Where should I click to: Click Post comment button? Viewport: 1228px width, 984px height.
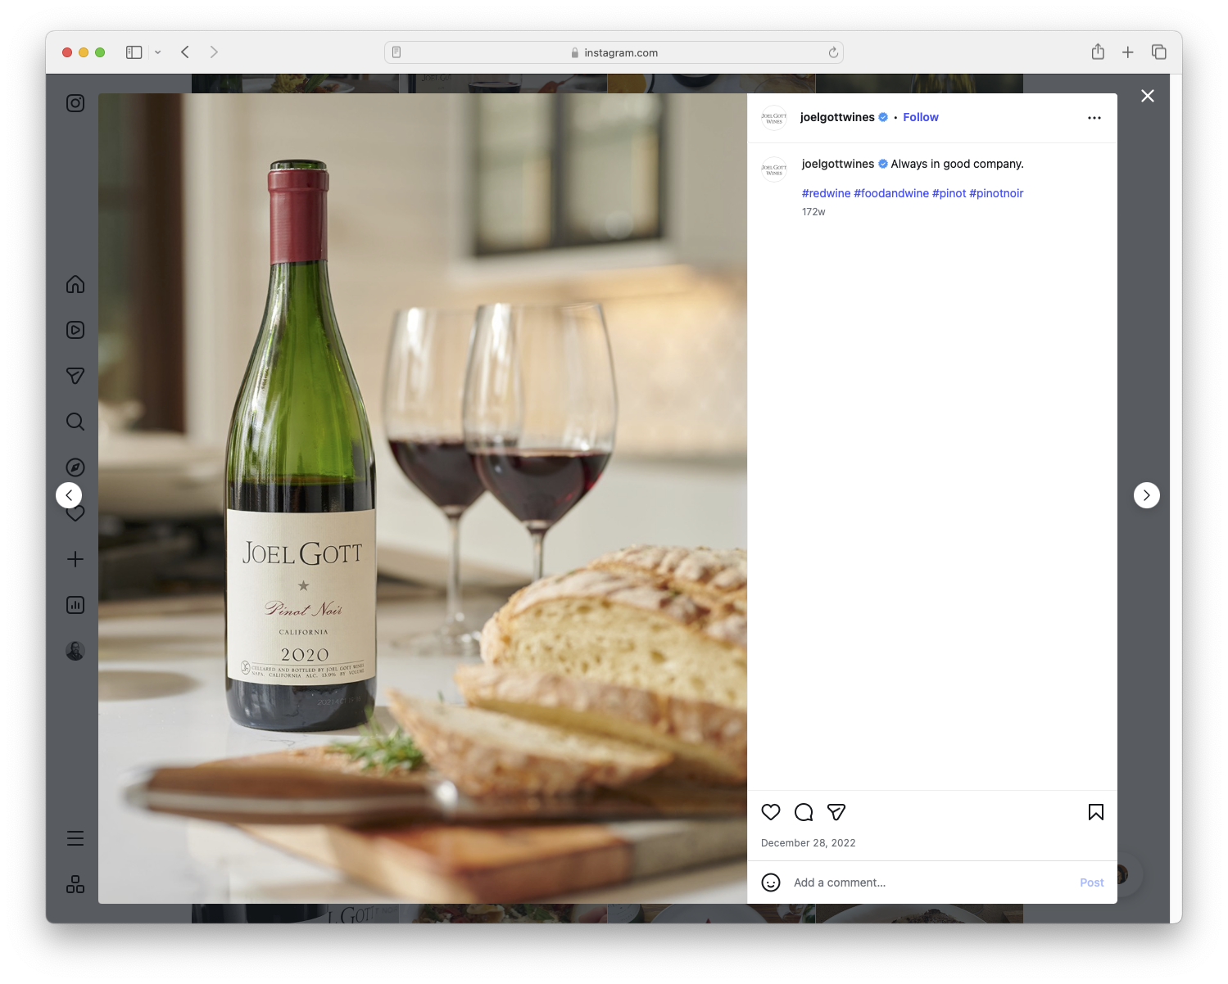1092,882
